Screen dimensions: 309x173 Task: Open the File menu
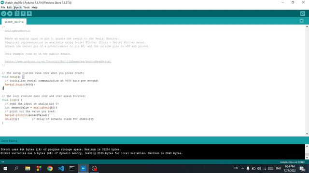[x=3, y=8]
